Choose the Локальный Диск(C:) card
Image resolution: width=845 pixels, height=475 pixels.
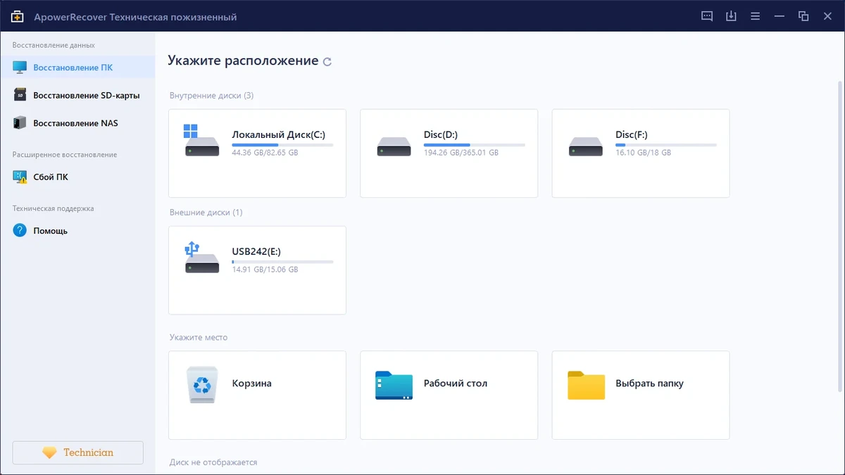[257, 153]
